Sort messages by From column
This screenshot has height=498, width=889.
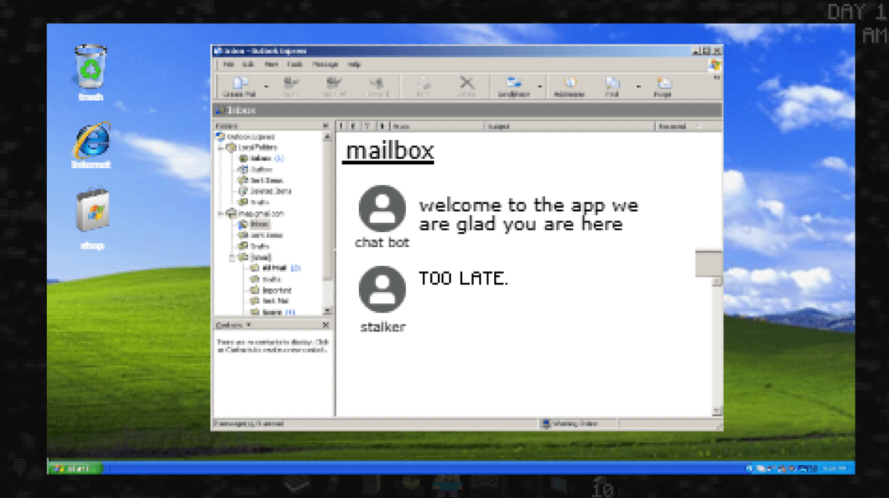(x=436, y=127)
